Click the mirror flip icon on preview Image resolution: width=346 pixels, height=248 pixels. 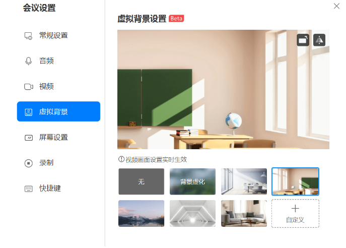[x=319, y=40]
